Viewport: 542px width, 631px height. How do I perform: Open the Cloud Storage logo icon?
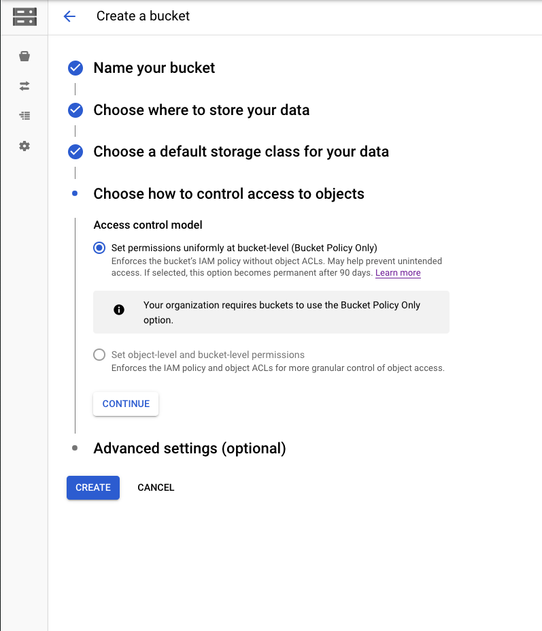(24, 16)
